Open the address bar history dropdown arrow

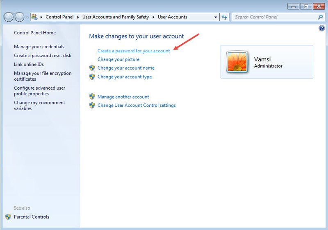[216, 17]
